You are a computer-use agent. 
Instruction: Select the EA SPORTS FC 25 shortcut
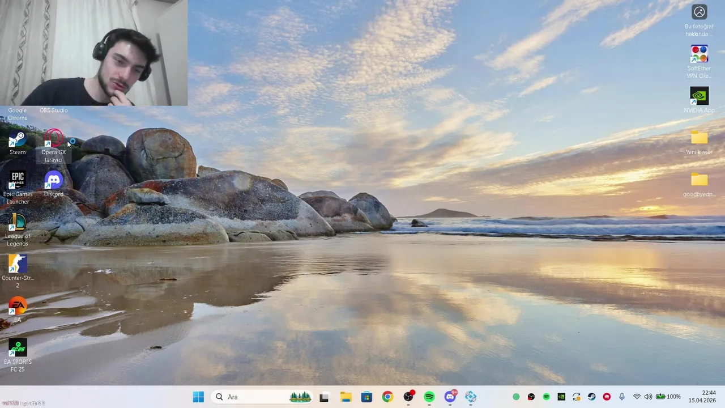pyautogui.click(x=18, y=355)
